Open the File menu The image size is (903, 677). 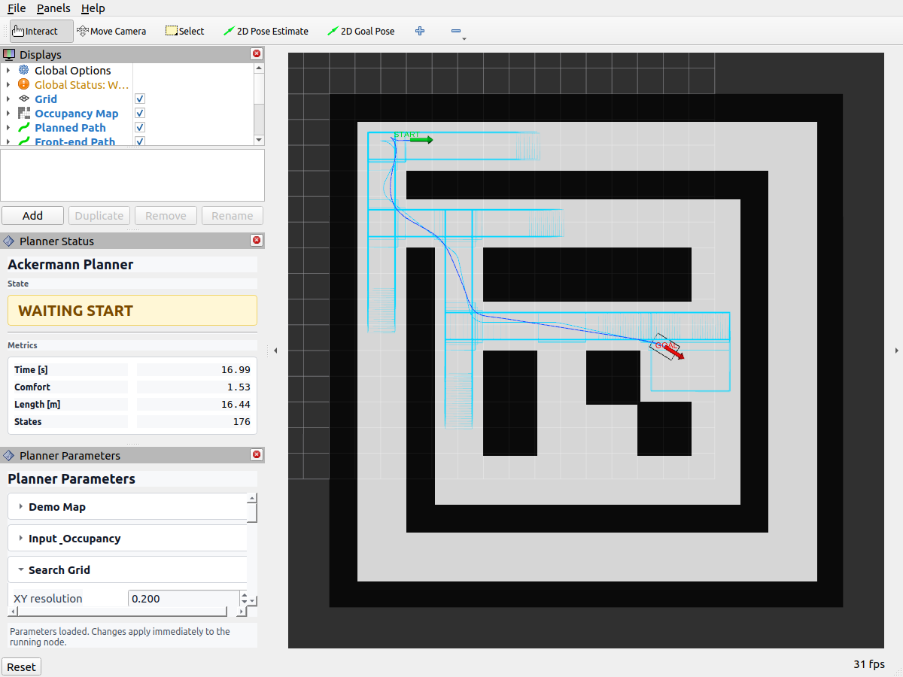pyautogui.click(x=17, y=8)
